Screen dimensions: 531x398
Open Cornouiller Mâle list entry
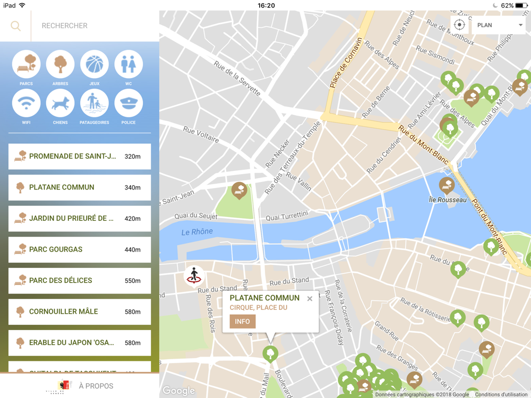[80, 312]
